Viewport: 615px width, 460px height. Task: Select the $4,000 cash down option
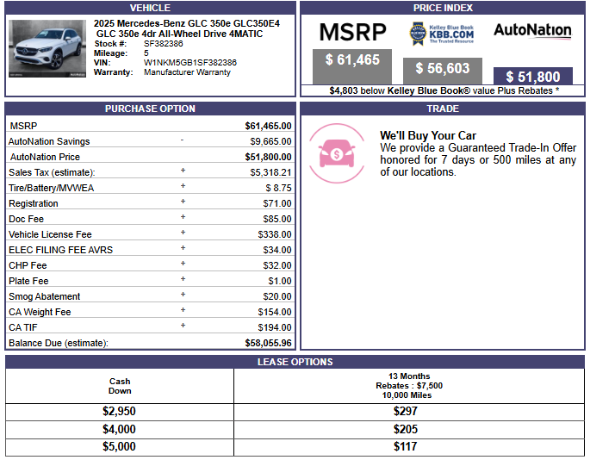(x=119, y=429)
